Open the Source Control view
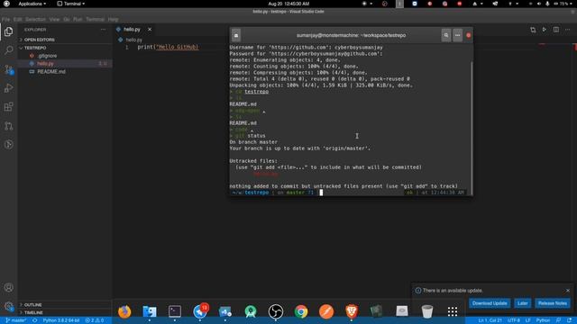Viewport: 577px width, 324px height. pos(8,69)
